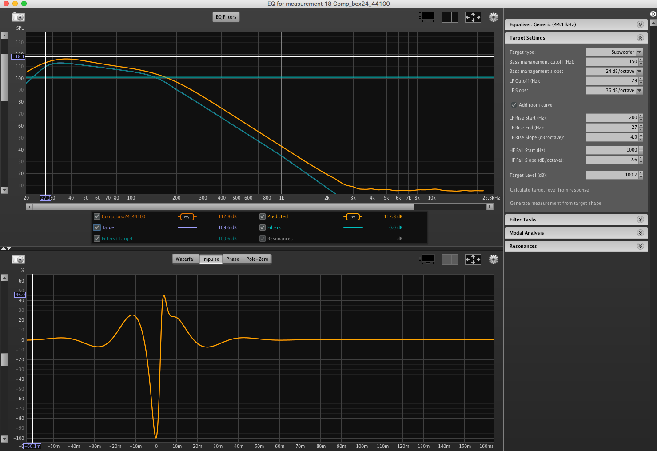Toggle Comp_box24_44100 trace checkbox
This screenshot has height=451, width=657.
point(97,216)
